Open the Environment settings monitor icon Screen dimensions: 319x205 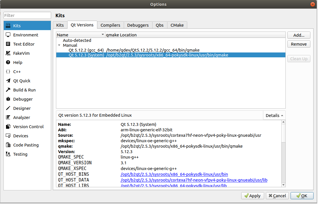pos(8,35)
